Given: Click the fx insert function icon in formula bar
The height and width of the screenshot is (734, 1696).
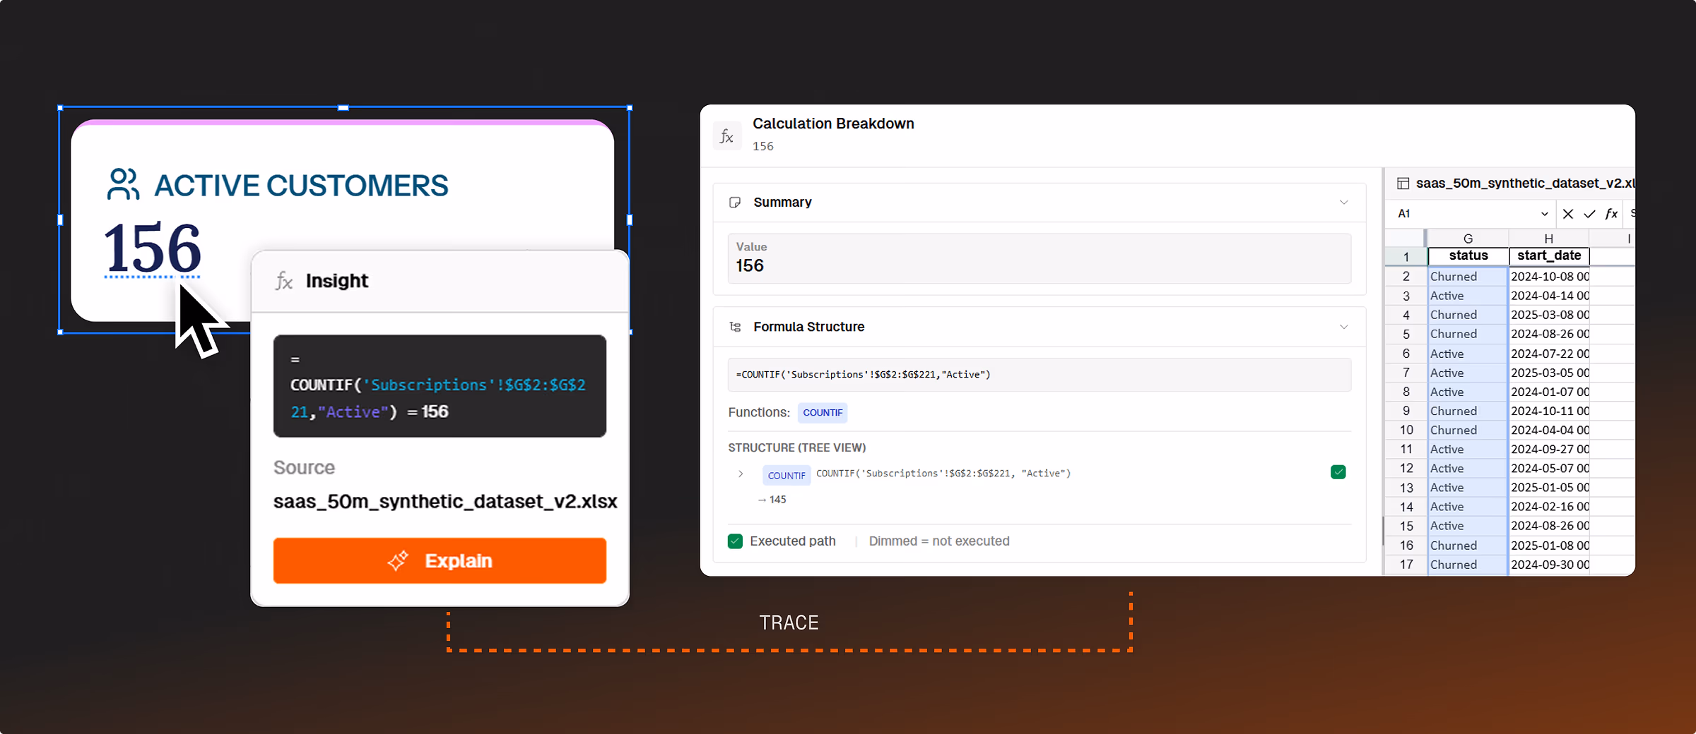Looking at the screenshot, I should (x=1611, y=214).
